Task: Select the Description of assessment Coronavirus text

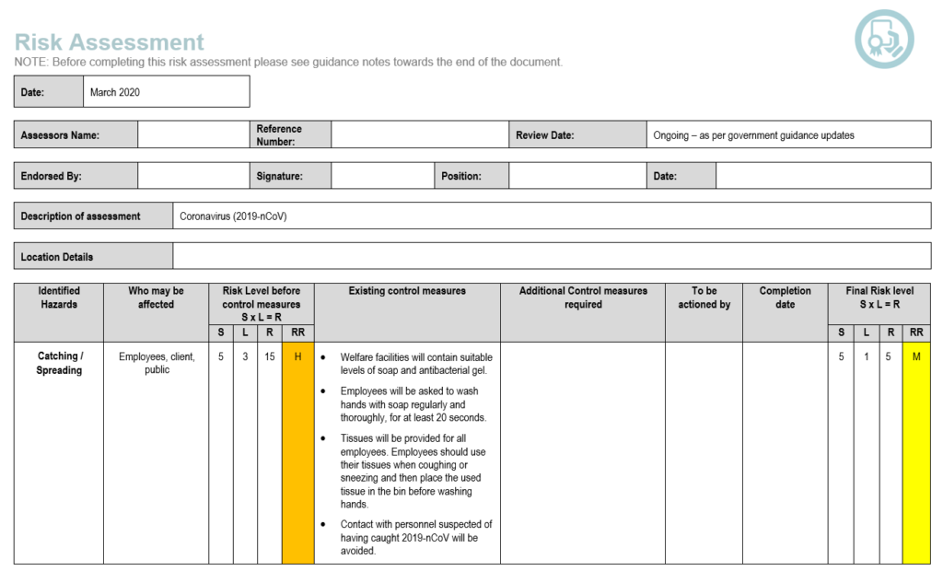Action: tap(236, 216)
